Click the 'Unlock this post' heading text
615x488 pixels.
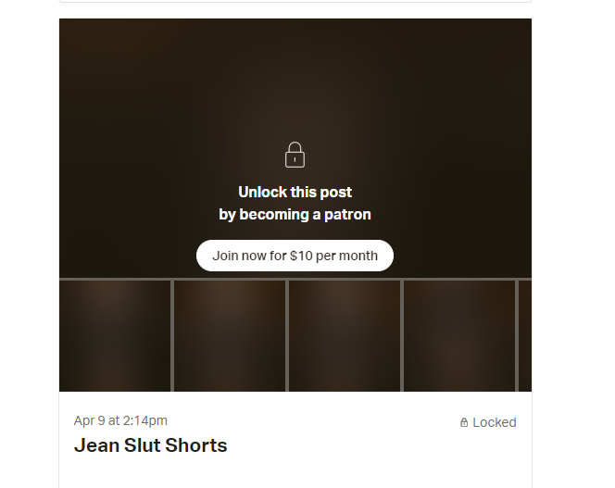(295, 193)
